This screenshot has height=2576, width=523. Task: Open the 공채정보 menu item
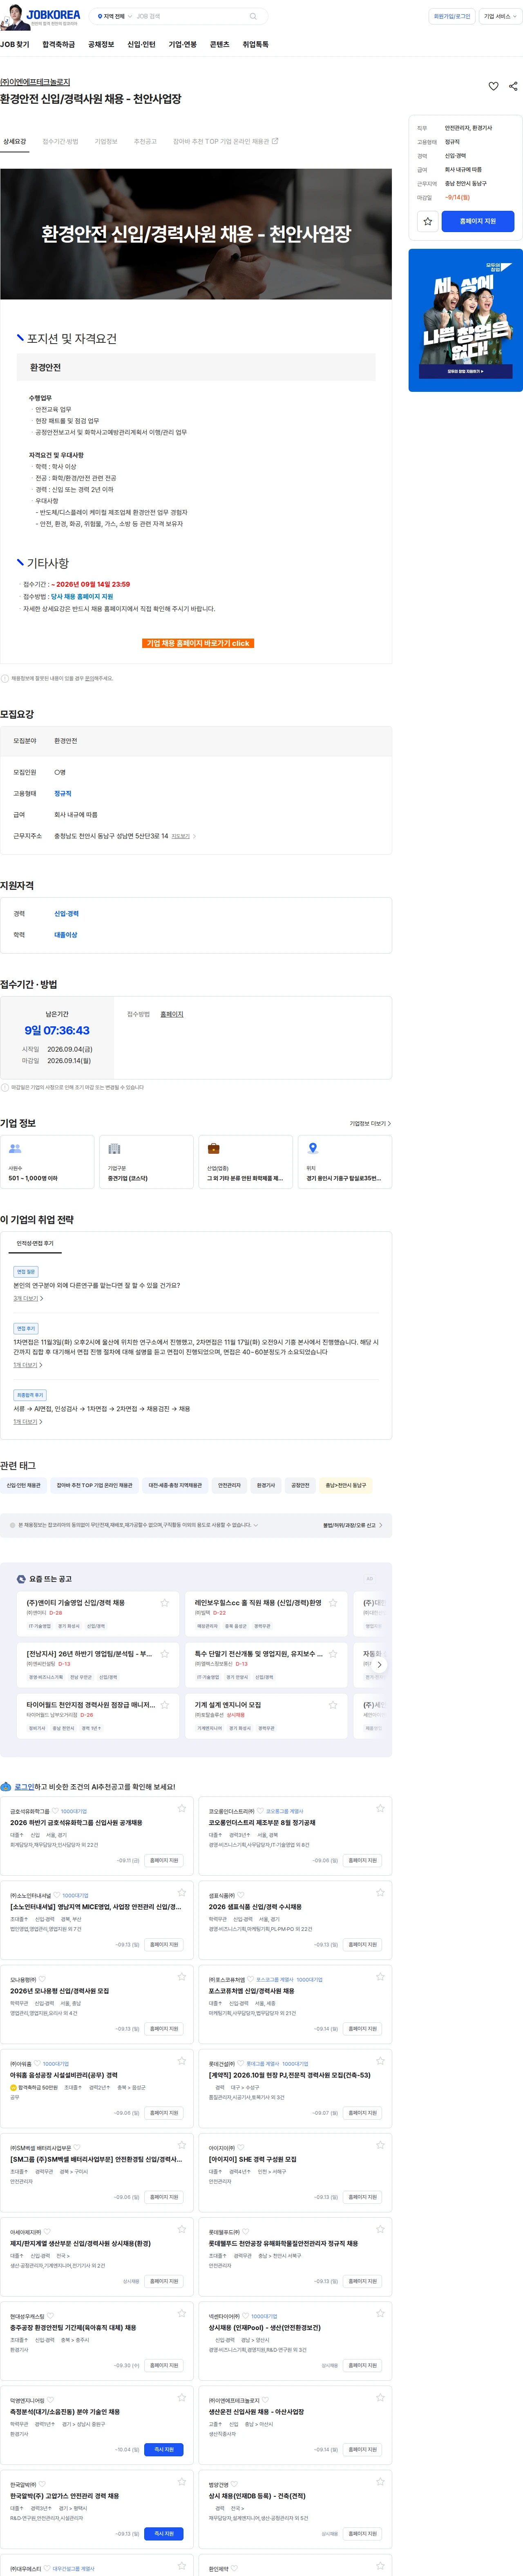pyautogui.click(x=101, y=45)
